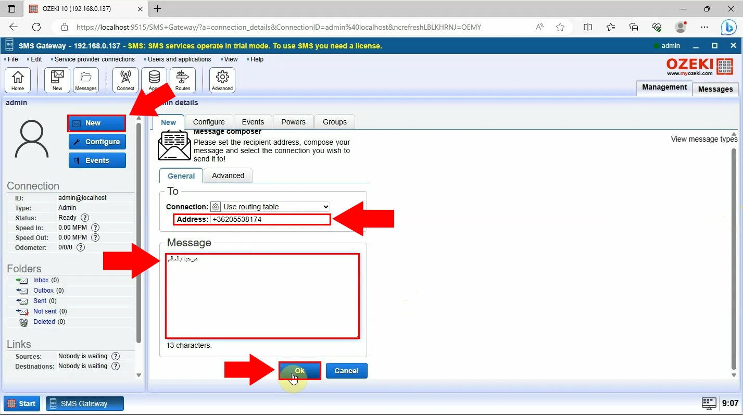Open the View menu

(231, 59)
